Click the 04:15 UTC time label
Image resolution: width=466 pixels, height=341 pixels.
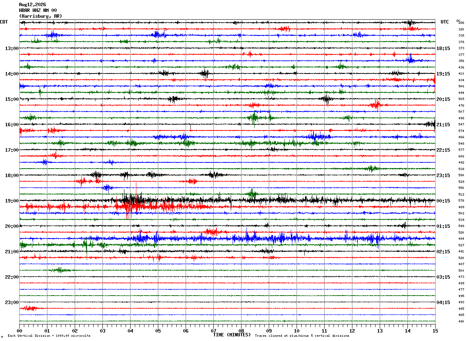[443, 303]
